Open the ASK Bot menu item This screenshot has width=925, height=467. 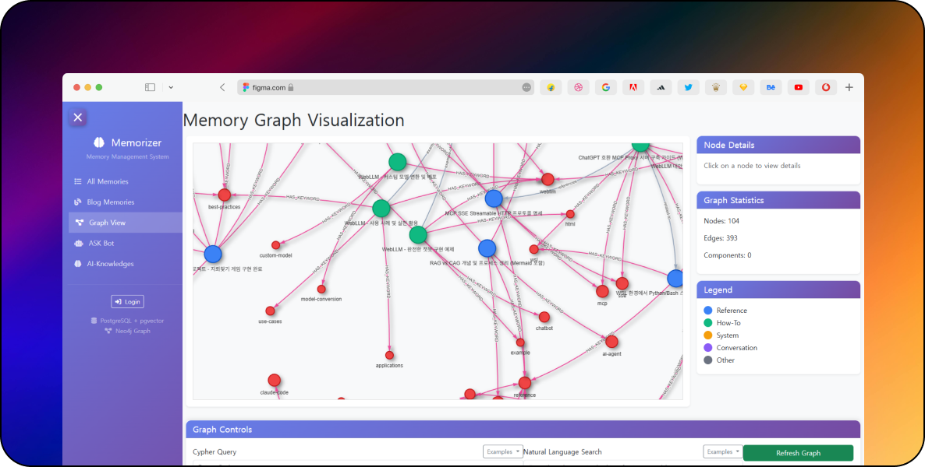[x=101, y=244]
